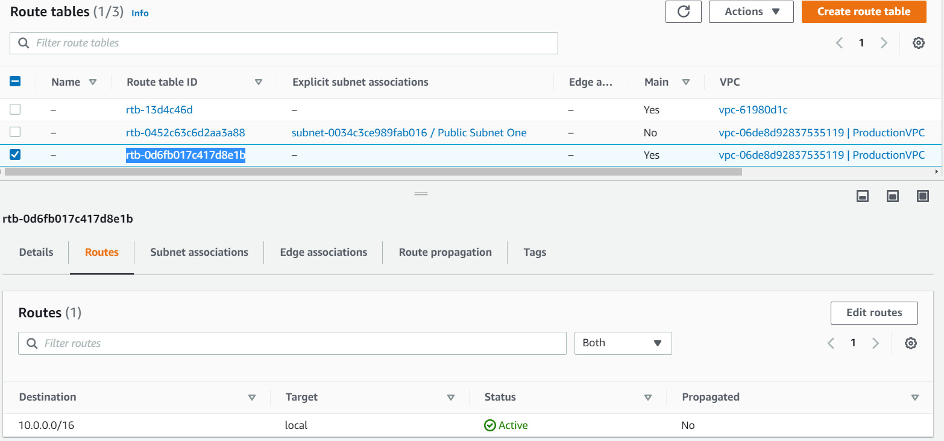Image resolution: width=944 pixels, height=441 pixels.
Task: Refresh the route tables list
Action: pos(684,11)
